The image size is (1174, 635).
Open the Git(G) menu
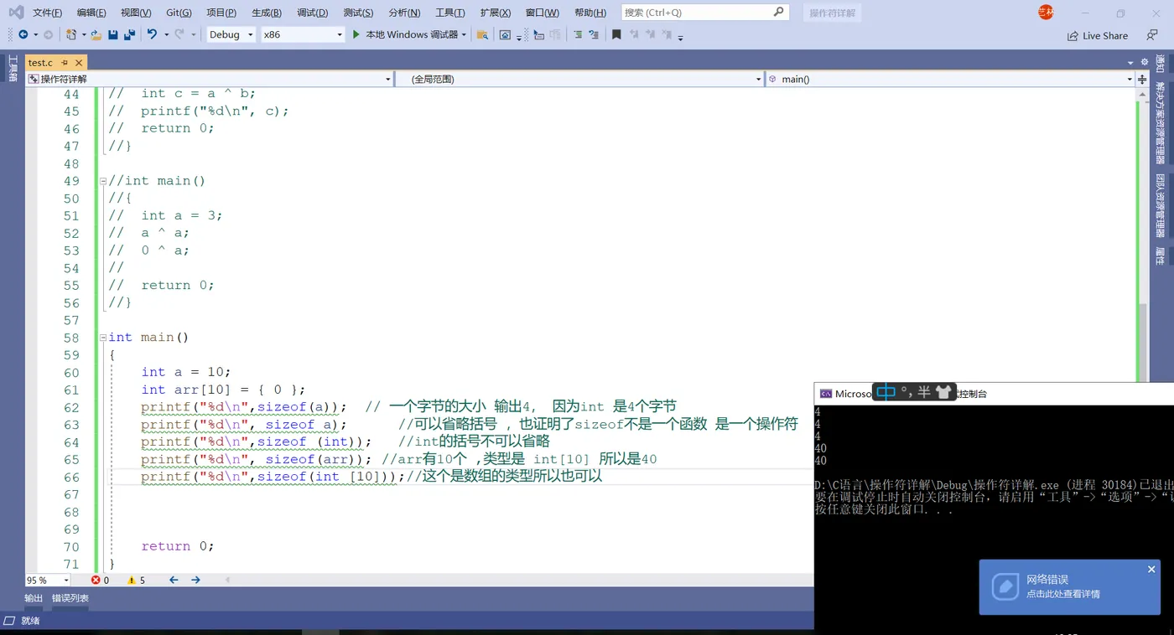point(179,13)
